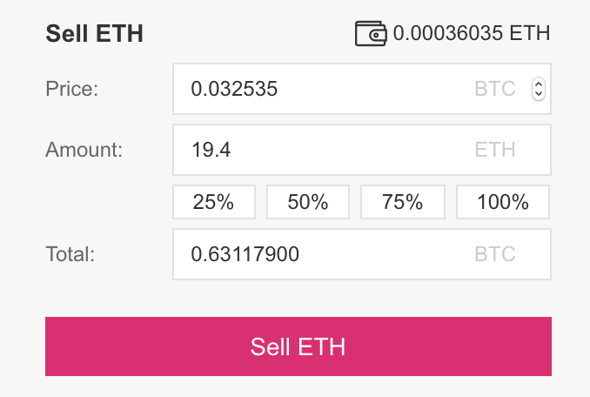590x397 pixels.
Task: Click the wallet balance icon
Action: click(371, 34)
